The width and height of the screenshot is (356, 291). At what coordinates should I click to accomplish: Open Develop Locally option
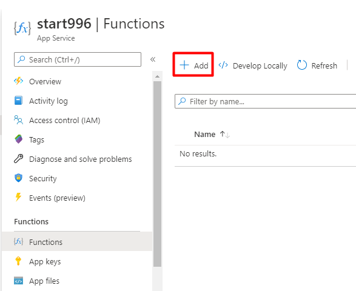click(x=253, y=65)
